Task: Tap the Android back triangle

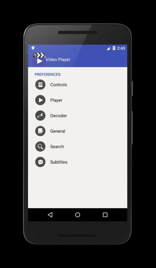Action: (50, 215)
